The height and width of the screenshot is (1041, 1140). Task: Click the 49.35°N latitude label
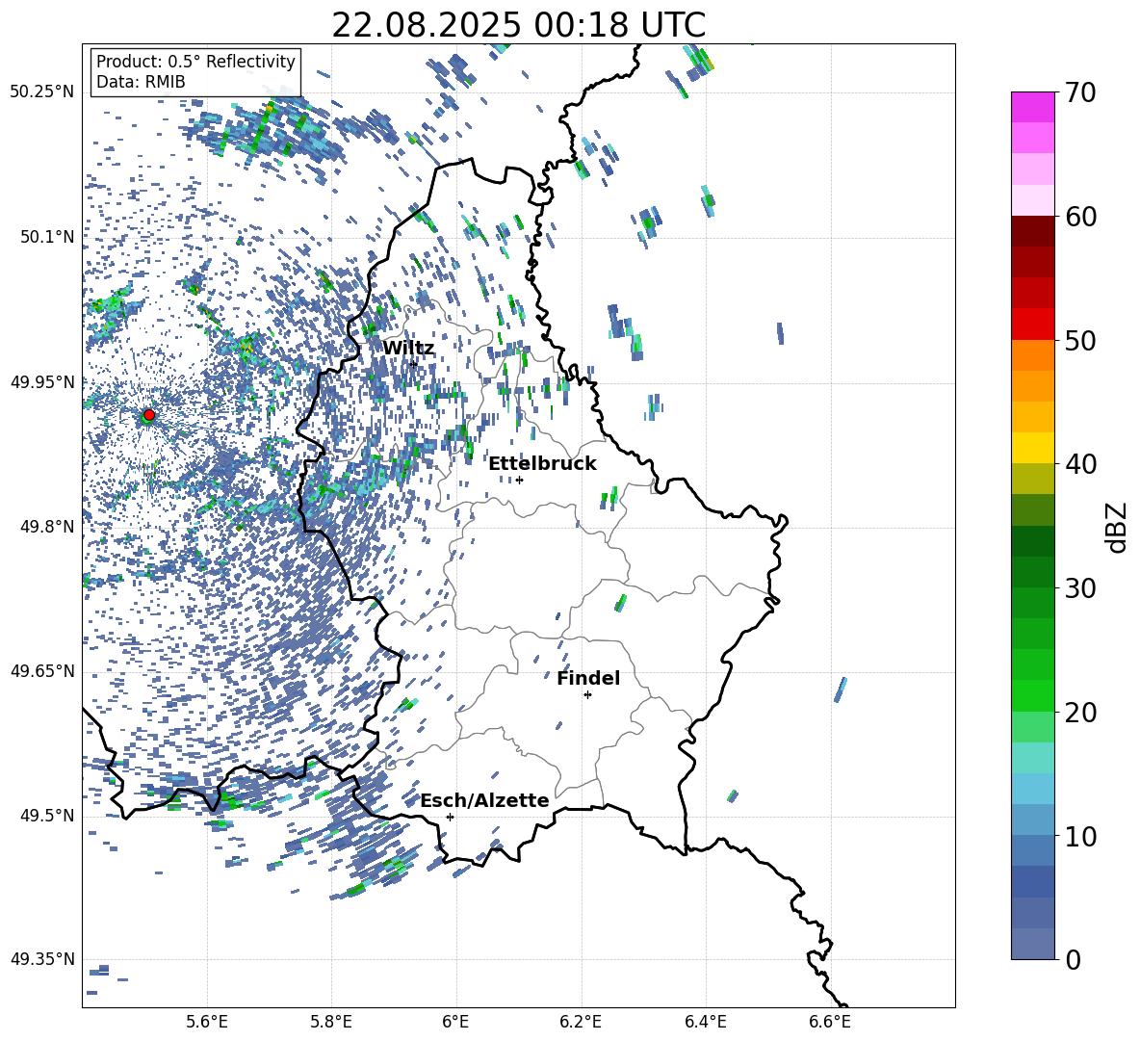click(42, 959)
